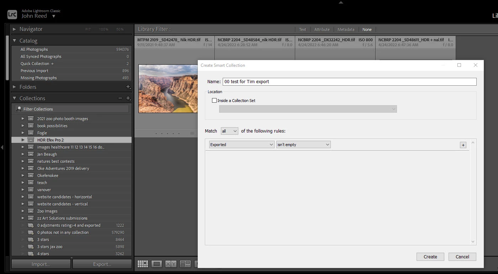Viewport: 498px width, 274px height.
Task: Click the natures best contests set icon
Action: click(x=31, y=161)
